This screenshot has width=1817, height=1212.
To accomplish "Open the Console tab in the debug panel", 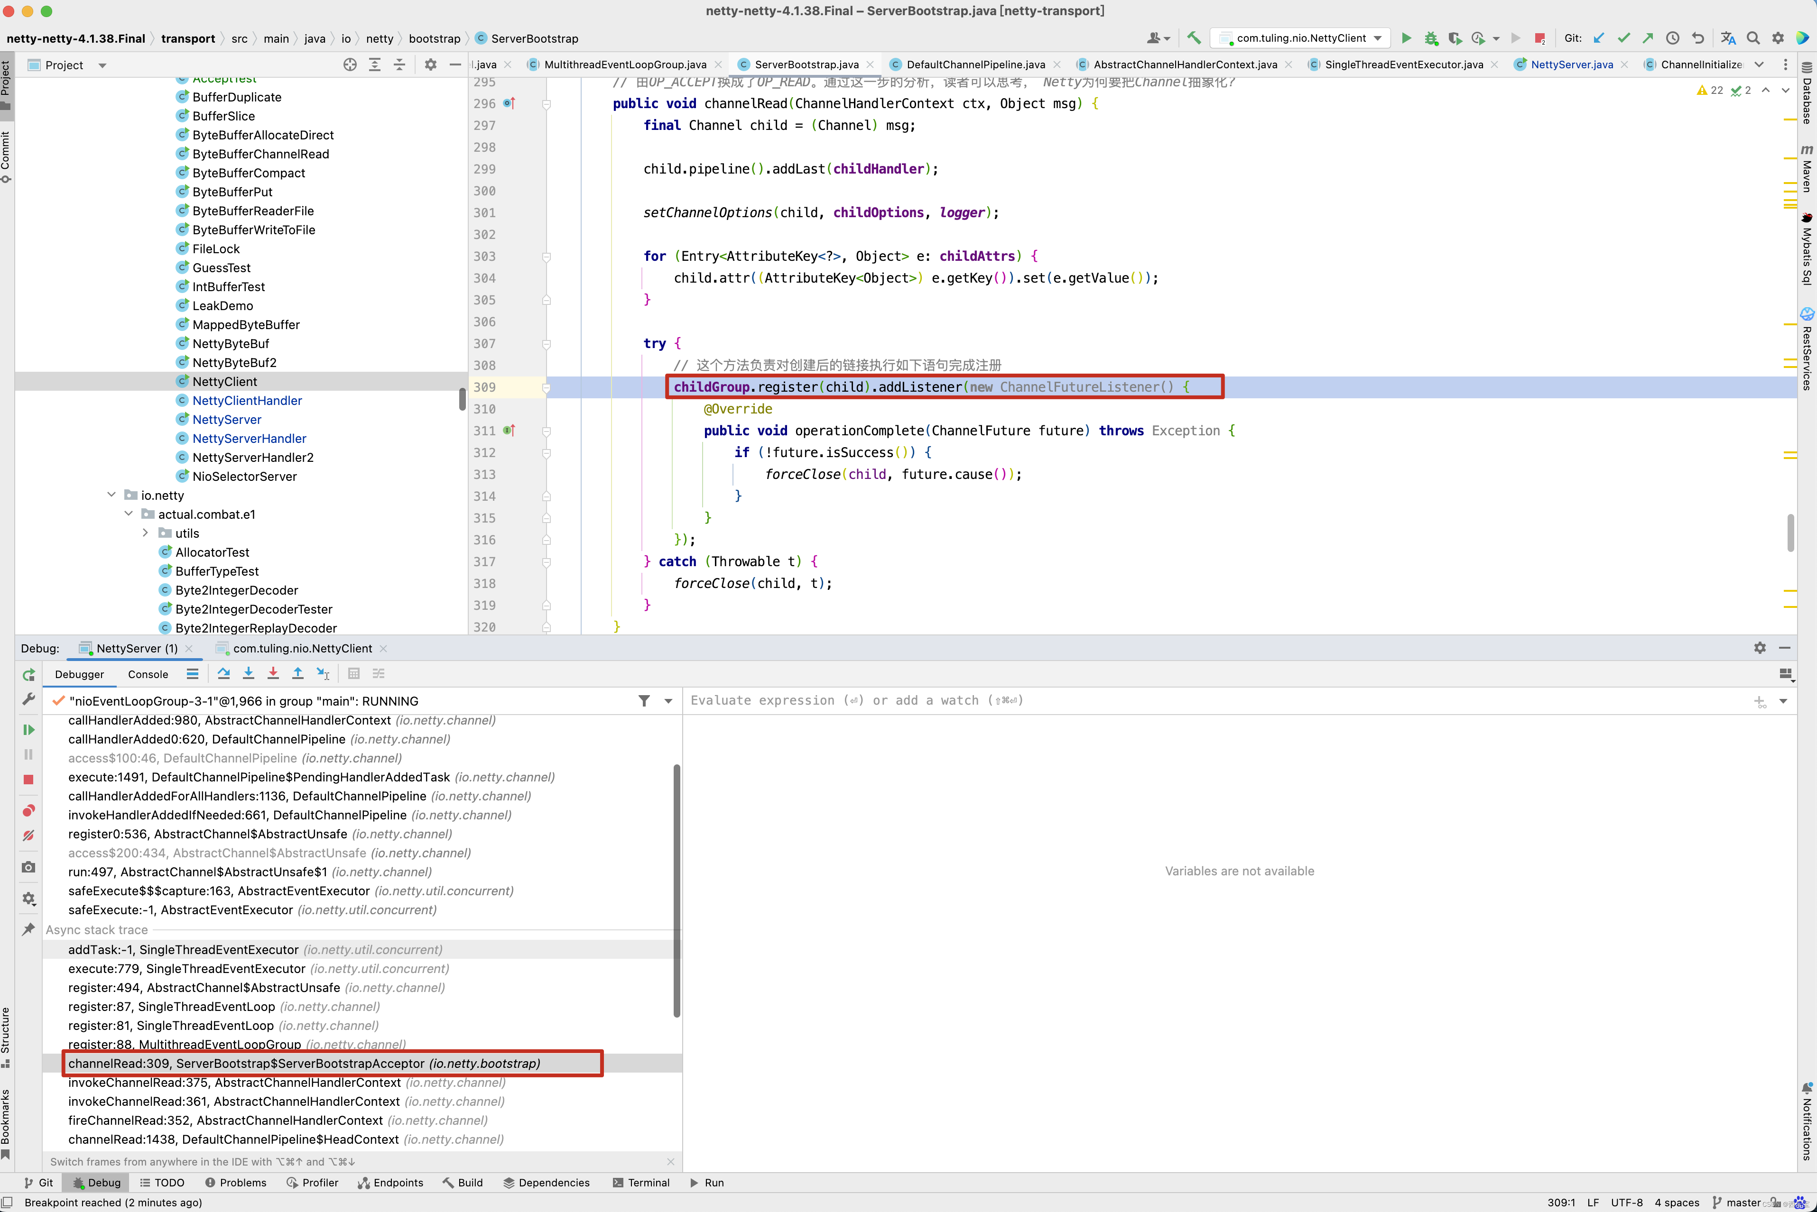I will [148, 674].
